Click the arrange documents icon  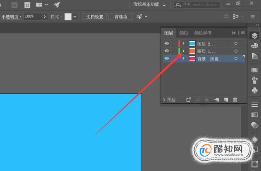click(x=39, y=5)
